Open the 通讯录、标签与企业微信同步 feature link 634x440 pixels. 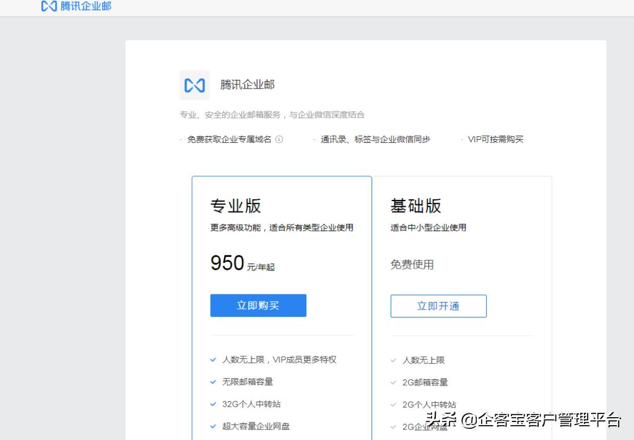point(375,139)
